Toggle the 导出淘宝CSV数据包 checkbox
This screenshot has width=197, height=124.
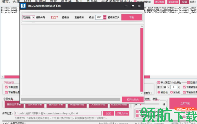pos(159,82)
